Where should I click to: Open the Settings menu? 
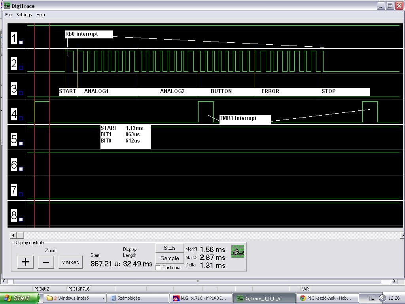(x=24, y=15)
